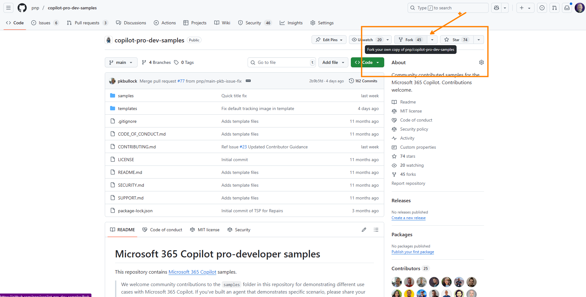Image resolution: width=586 pixels, height=297 pixels.
Task: Open README outline list icon
Action: pos(376,230)
